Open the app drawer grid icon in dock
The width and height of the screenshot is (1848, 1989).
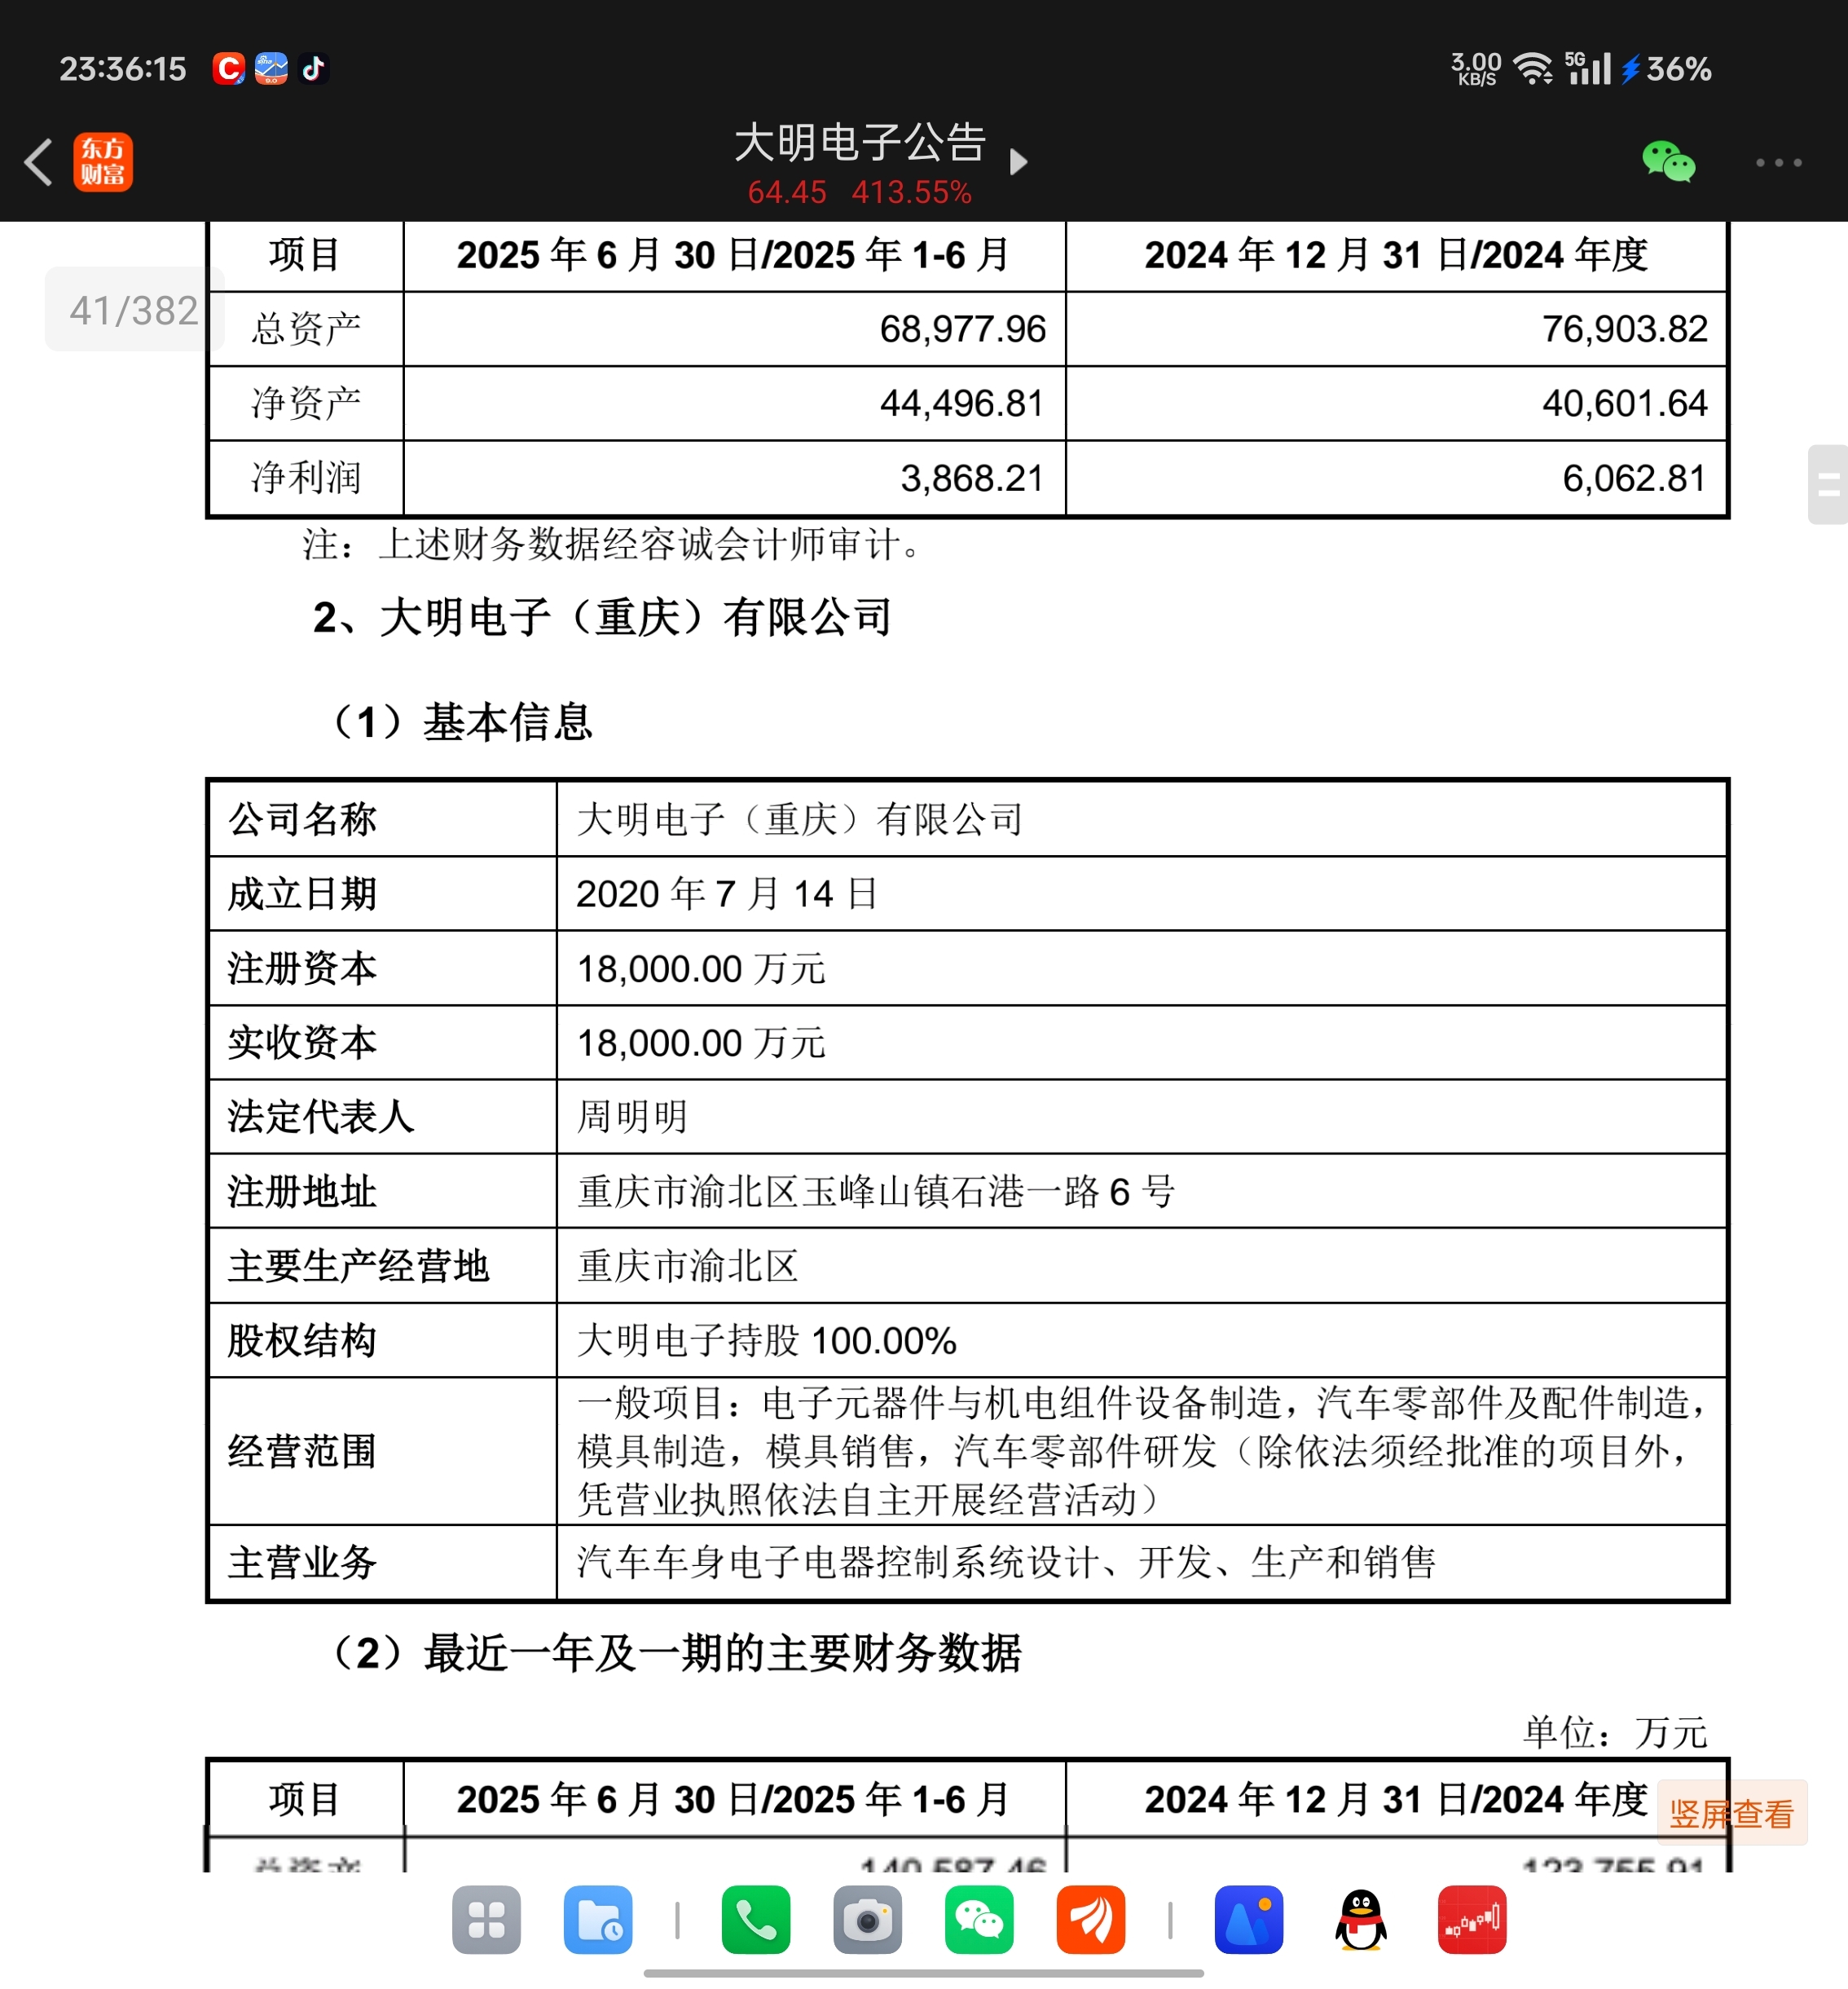pyautogui.click(x=486, y=1919)
